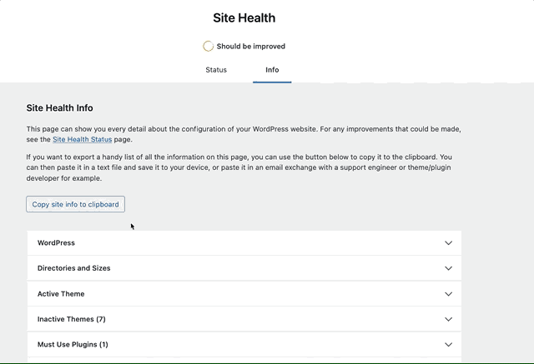Screen dimensions: 534x364
Task: Click Directories and Sizes accordion title
Action: coord(74,268)
